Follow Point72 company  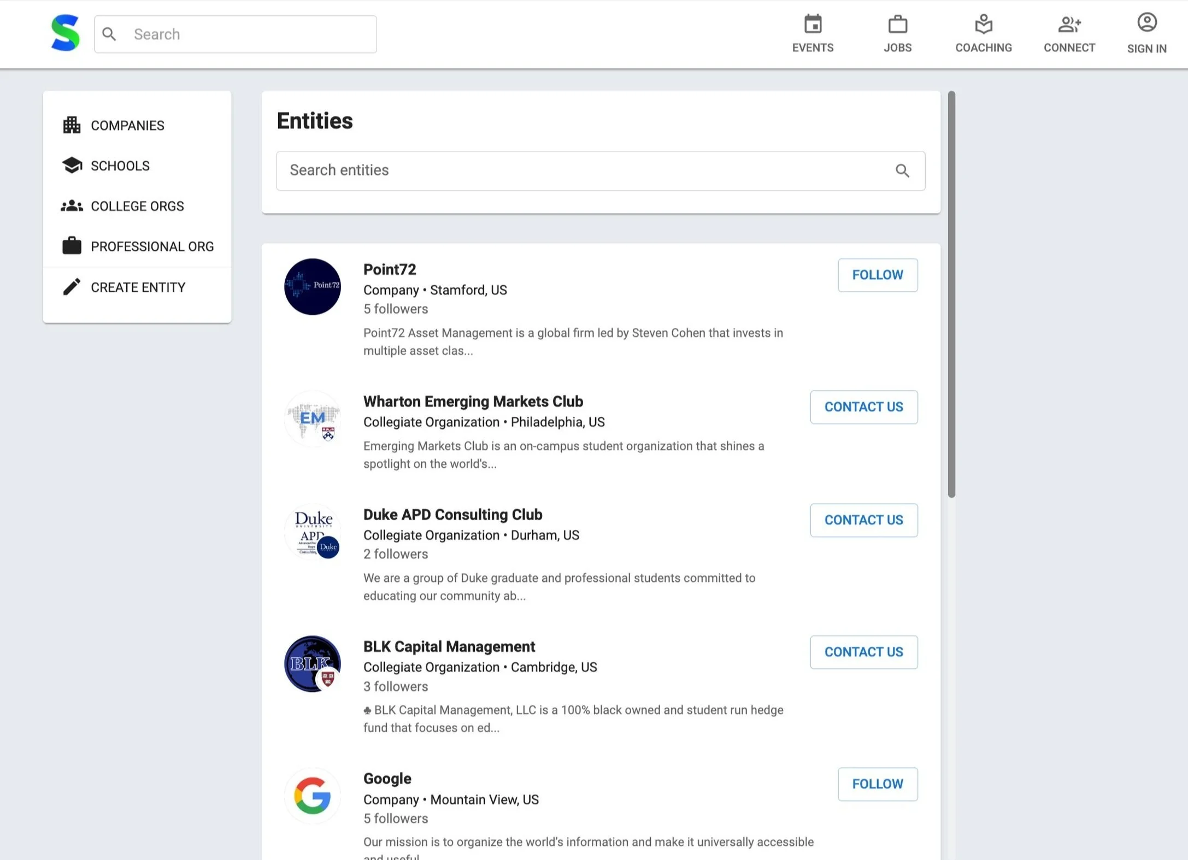pos(877,275)
